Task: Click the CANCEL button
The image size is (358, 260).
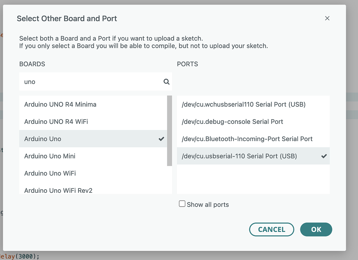Action: pos(272,229)
